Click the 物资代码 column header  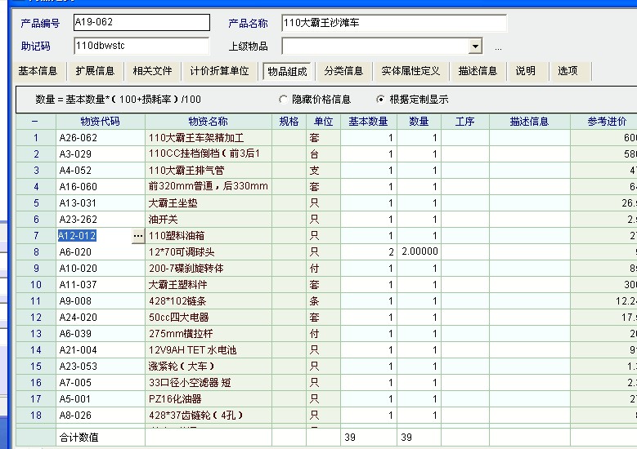coord(100,122)
